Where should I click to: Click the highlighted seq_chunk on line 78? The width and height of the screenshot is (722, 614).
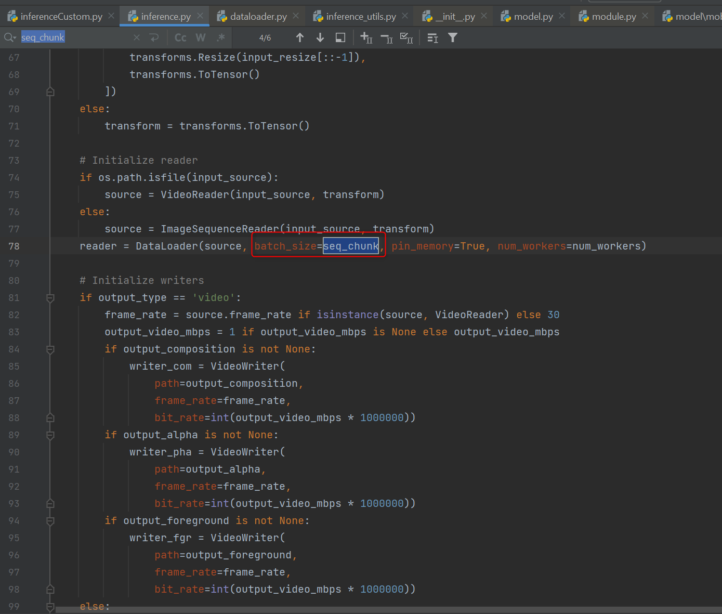[x=351, y=246]
